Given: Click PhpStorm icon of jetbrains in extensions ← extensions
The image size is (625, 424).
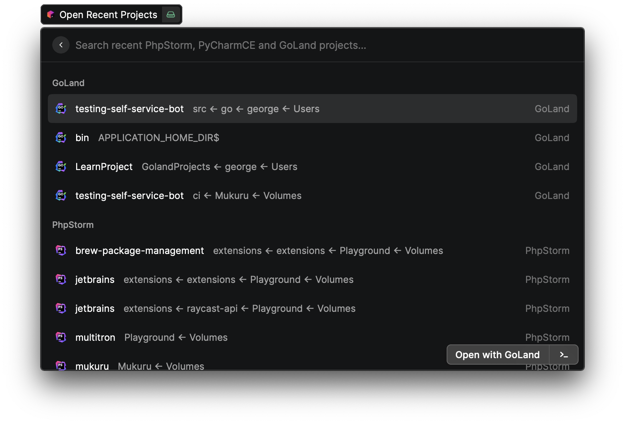Looking at the screenshot, I should (61, 279).
